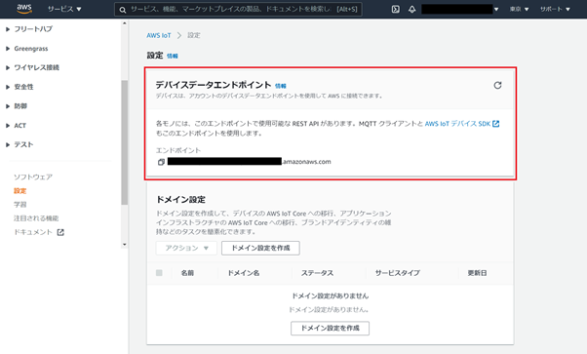The image size is (587, 354).
Task: Click the search magnifier icon
Action: coord(123,10)
